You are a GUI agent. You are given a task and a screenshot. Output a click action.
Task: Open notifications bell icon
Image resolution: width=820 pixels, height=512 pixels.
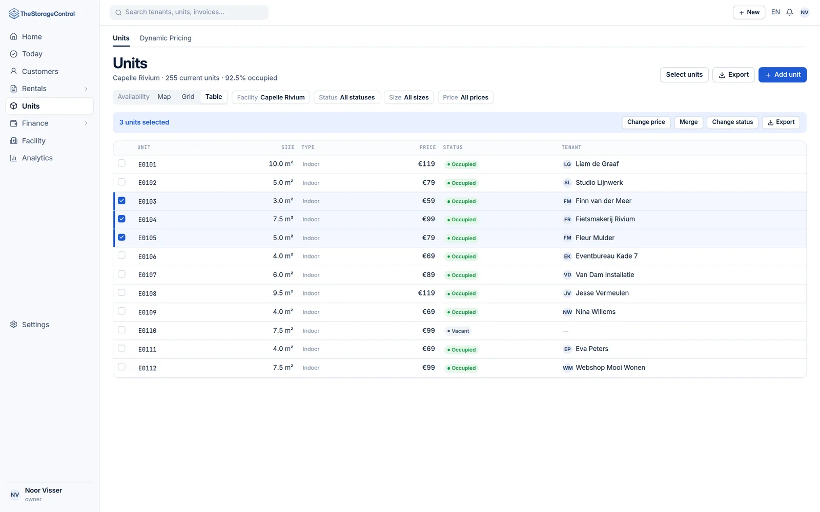pyautogui.click(x=790, y=12)
